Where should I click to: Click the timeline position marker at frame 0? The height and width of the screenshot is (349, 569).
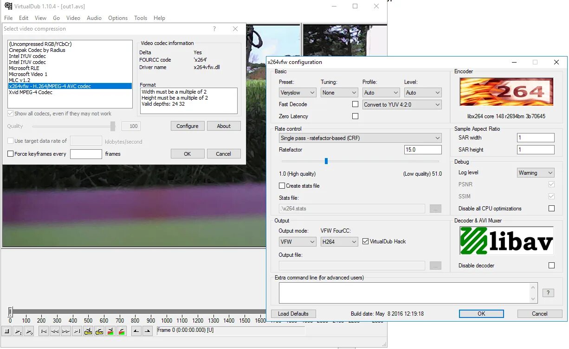point(10,312)
